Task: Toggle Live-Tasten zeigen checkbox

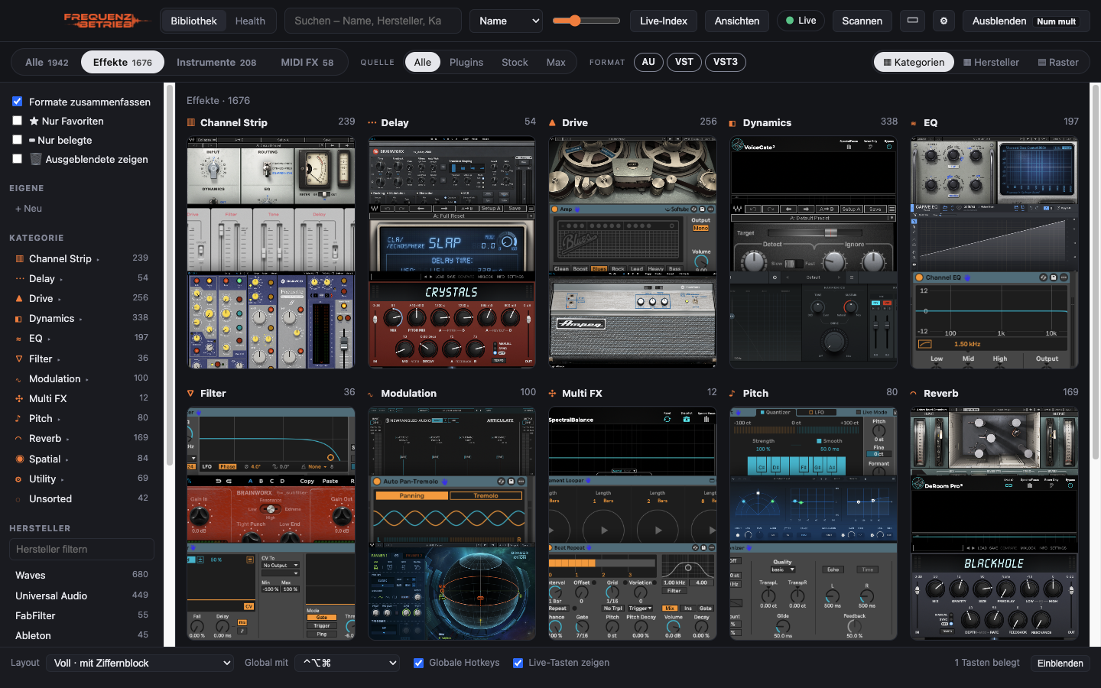Action: pos(518,663)
